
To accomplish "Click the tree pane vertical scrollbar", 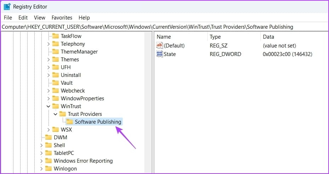I will [148, 102].
